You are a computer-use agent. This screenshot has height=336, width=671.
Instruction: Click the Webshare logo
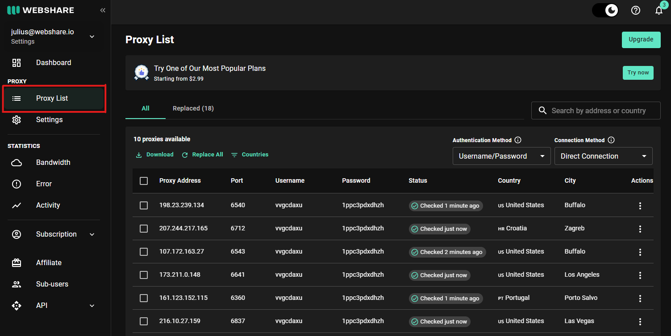[41, 10]
